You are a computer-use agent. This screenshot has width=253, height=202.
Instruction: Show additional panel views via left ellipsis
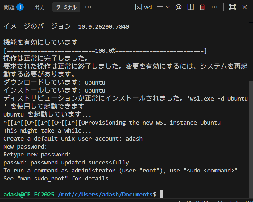[x=88, y=7]
